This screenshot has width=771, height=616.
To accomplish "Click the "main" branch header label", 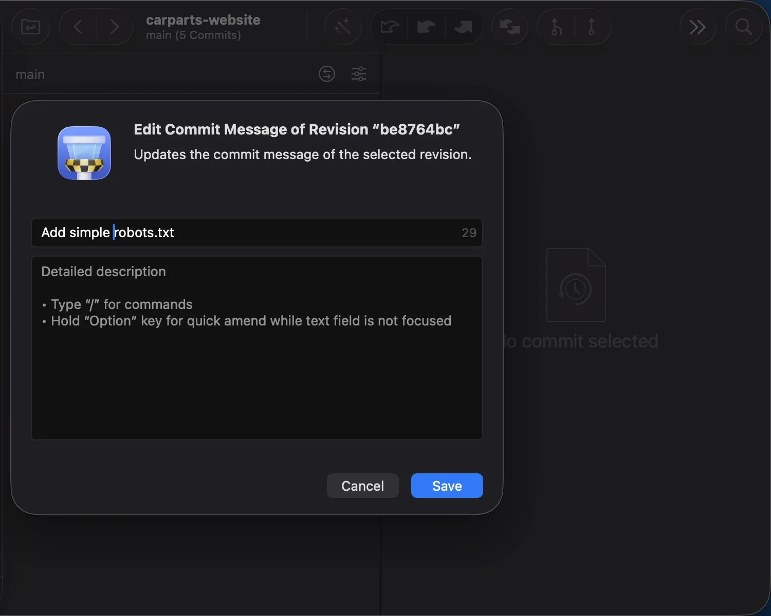I will 30,74.
